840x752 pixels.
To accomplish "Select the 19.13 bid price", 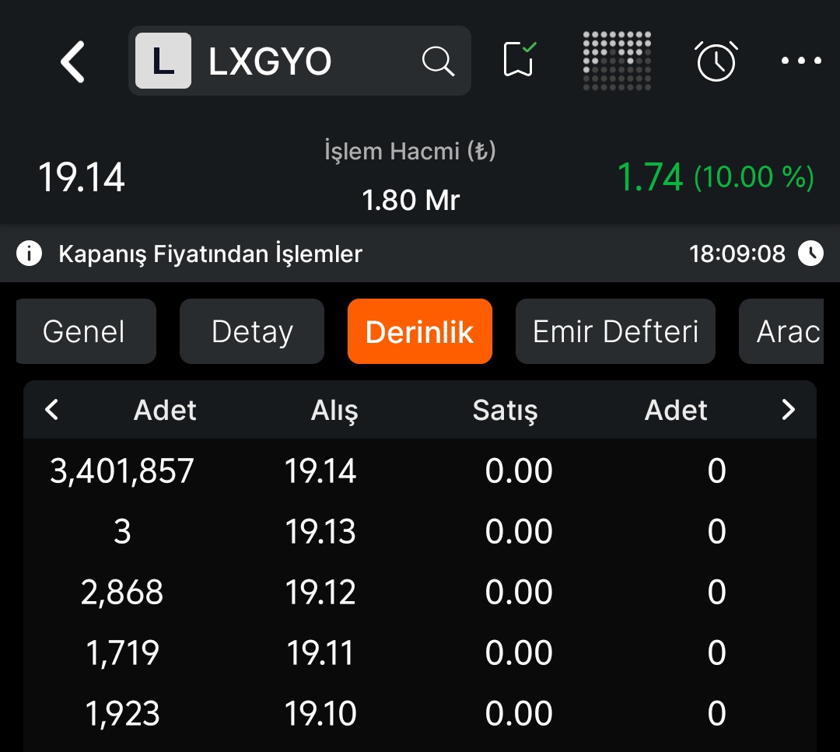I will point(320,532).
